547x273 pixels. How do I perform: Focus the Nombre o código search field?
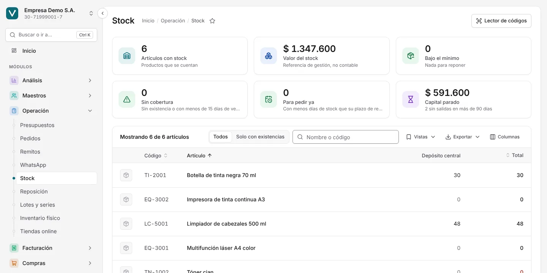(x=346, y=137)
